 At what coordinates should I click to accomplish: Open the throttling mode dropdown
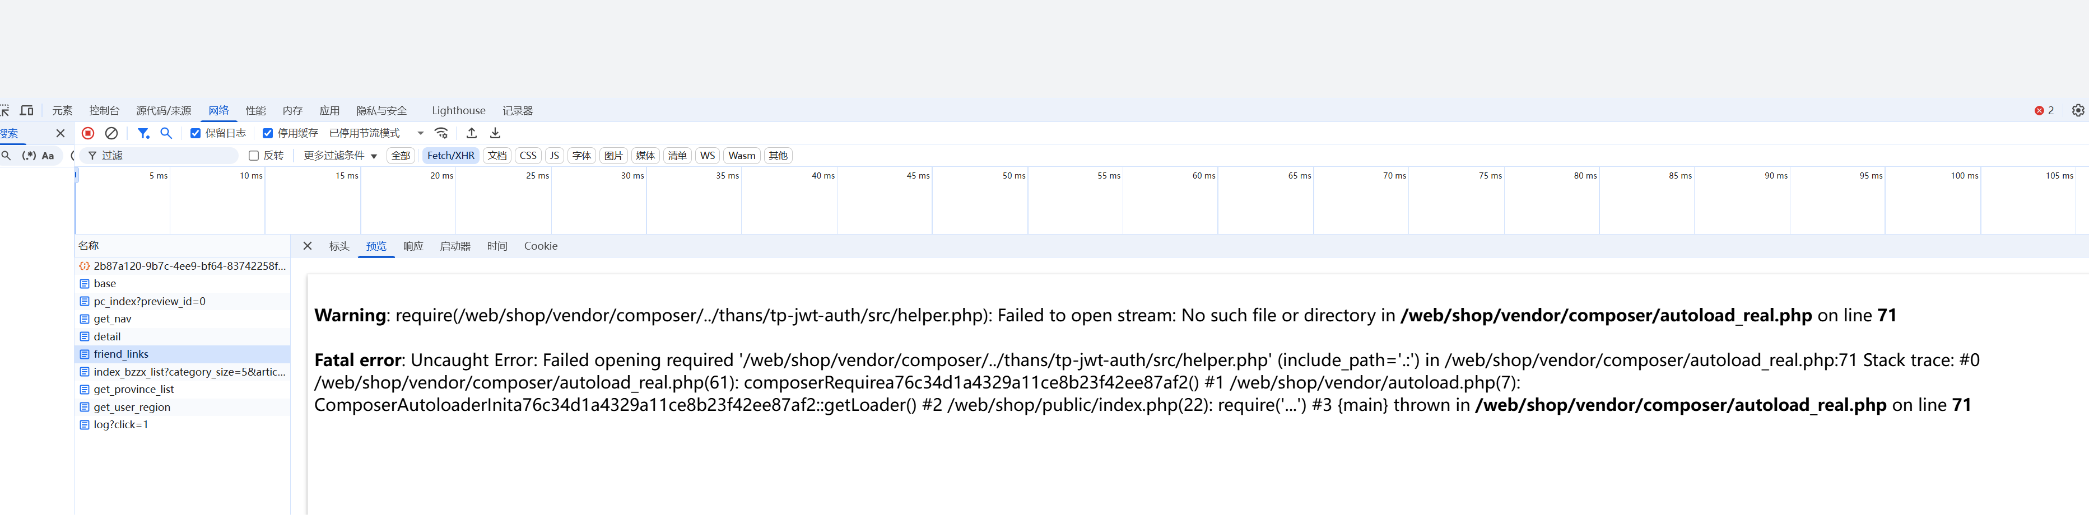click(377, 133)
